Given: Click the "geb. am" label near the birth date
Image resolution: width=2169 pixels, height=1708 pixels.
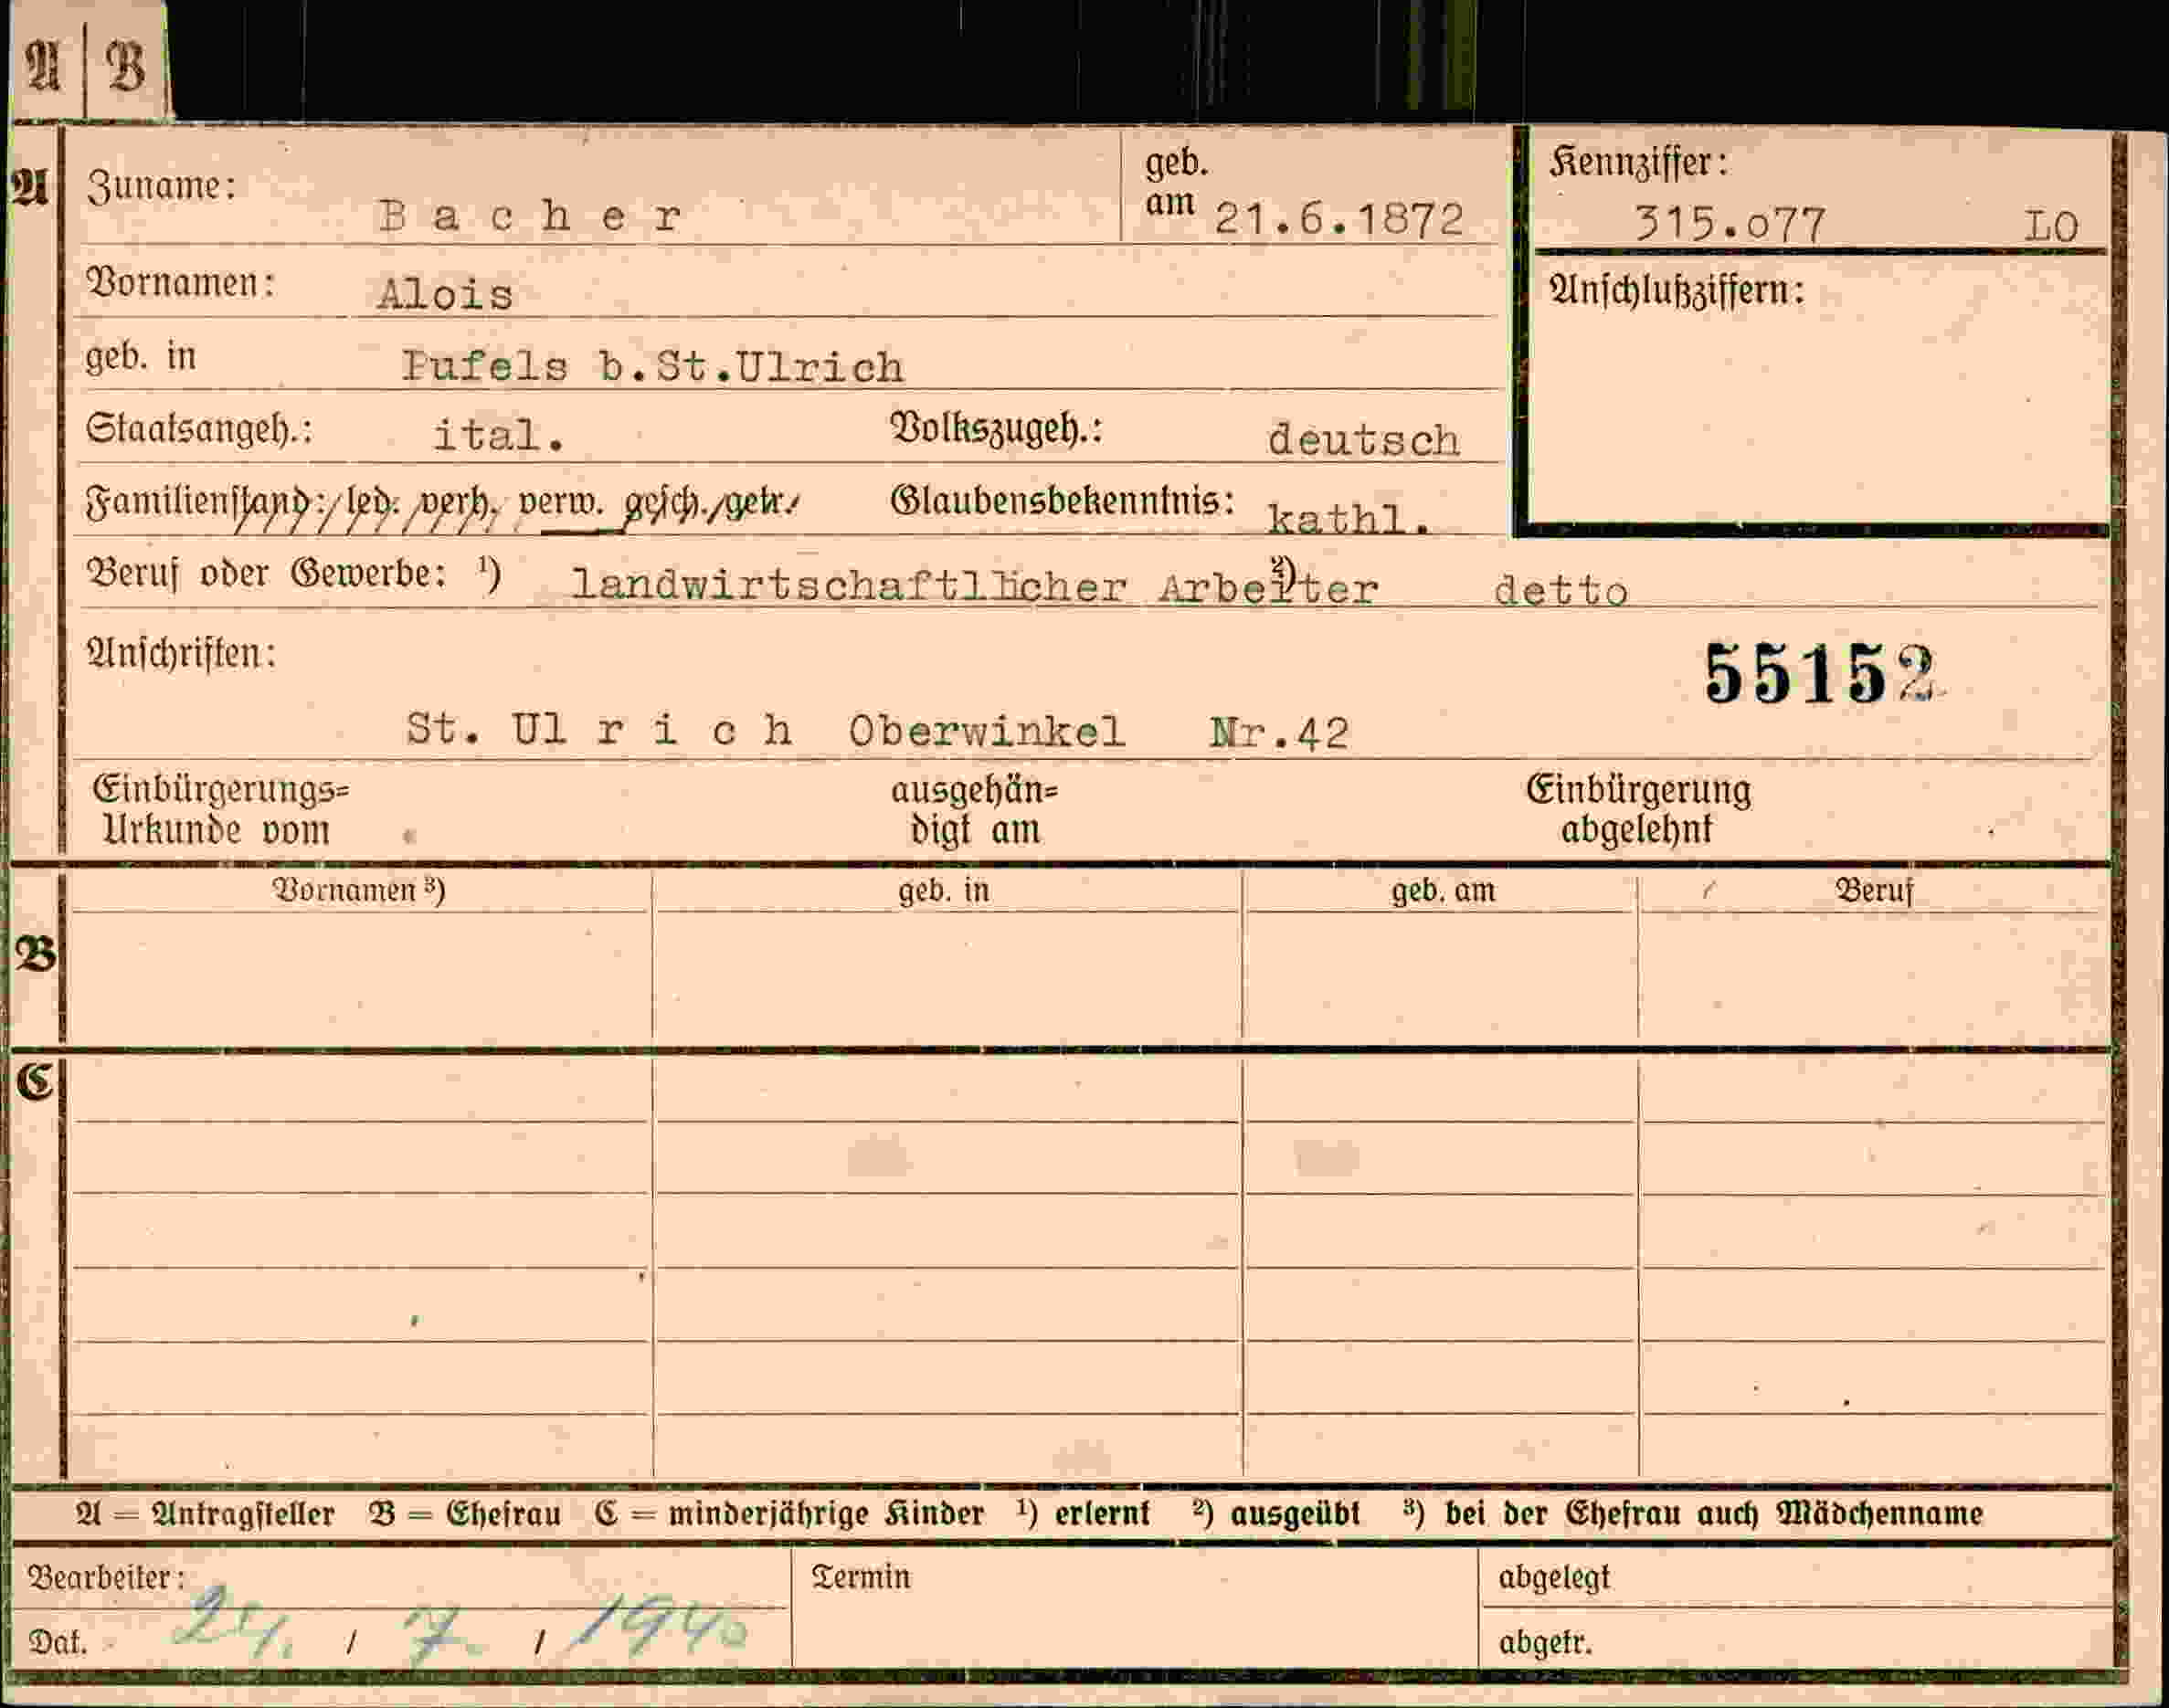Looking at the screenshot, I should coord(1177,183).
